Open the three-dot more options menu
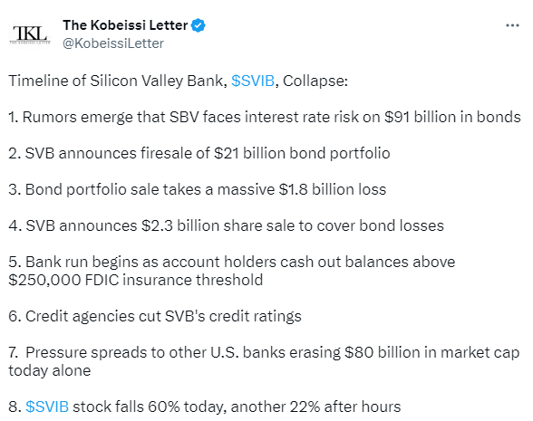The width and height of the screenshot is (533, 421). 512,25
